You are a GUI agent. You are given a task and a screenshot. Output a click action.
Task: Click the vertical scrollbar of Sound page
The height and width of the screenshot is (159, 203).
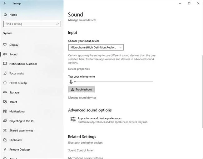(x=202, y=91)
